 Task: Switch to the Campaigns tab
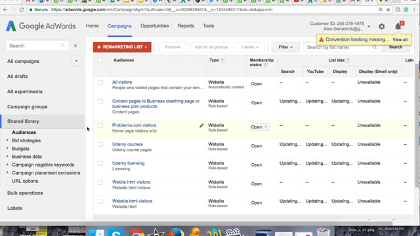[x=119, y=26]
